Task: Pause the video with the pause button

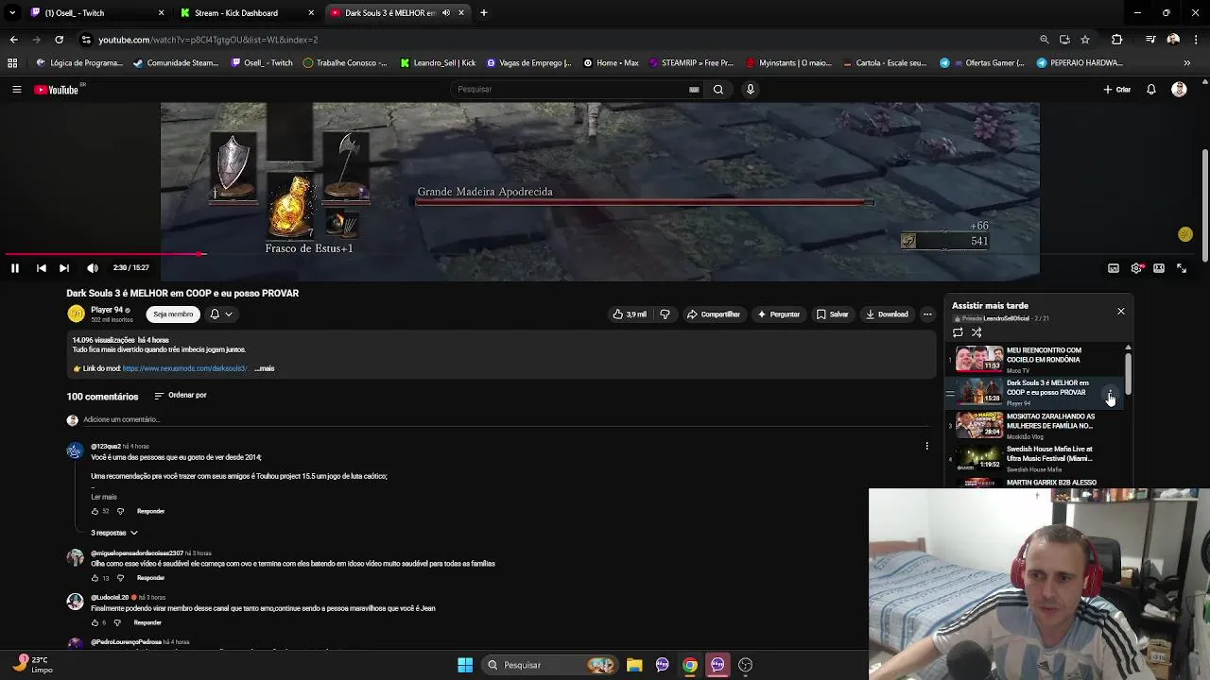Action: pos(15,268)
